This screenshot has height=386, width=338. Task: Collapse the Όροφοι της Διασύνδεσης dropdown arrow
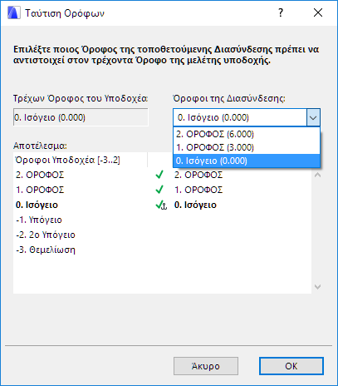tap(313, 117)
